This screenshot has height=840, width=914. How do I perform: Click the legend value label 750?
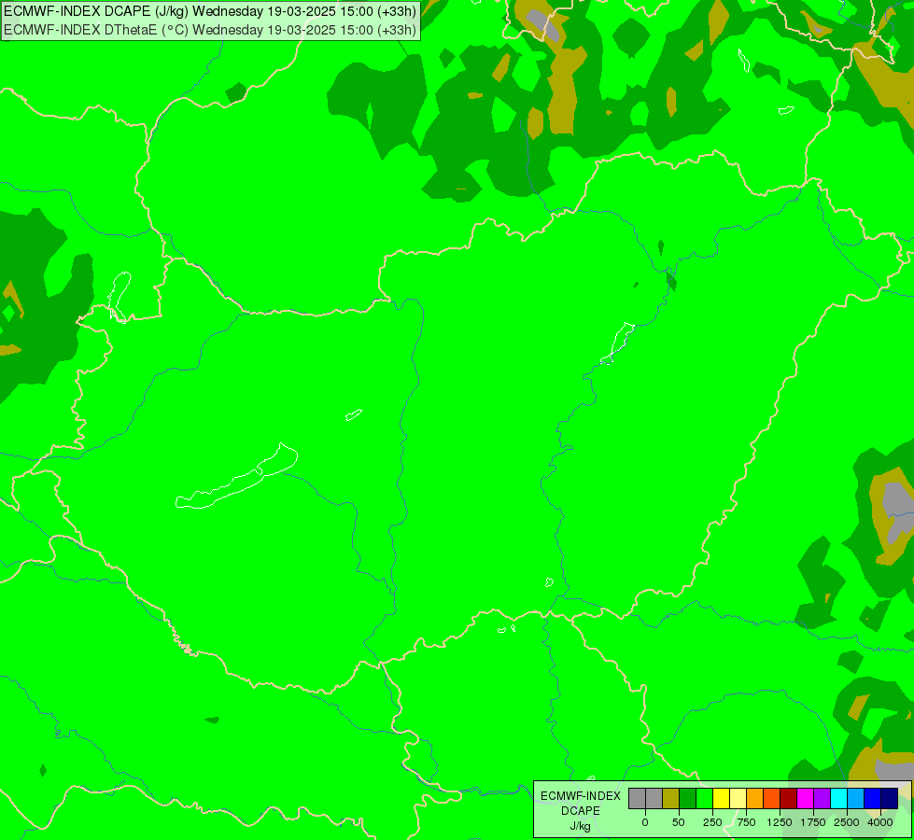746,822
